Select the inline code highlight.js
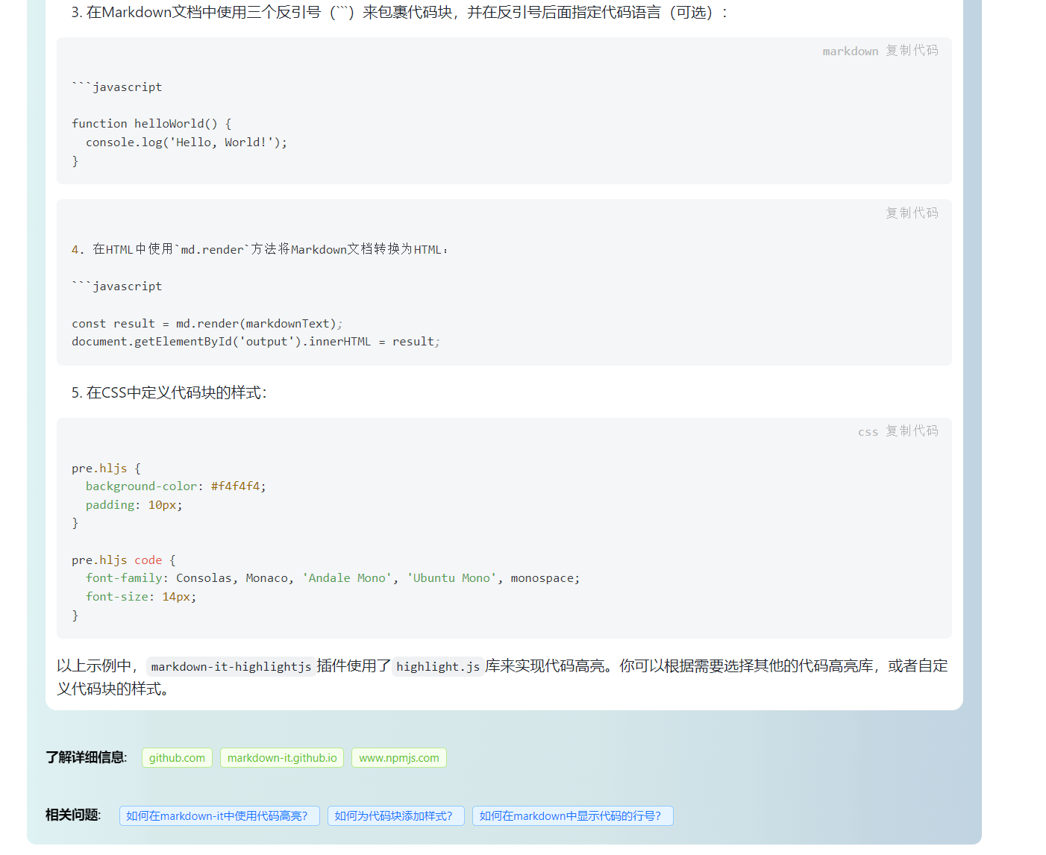The height and width of the screenshot is (855, 1046). pyautogui.click(x=437, y=666)
